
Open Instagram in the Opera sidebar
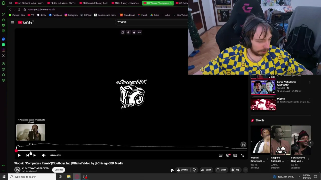(x=4, y=50)
